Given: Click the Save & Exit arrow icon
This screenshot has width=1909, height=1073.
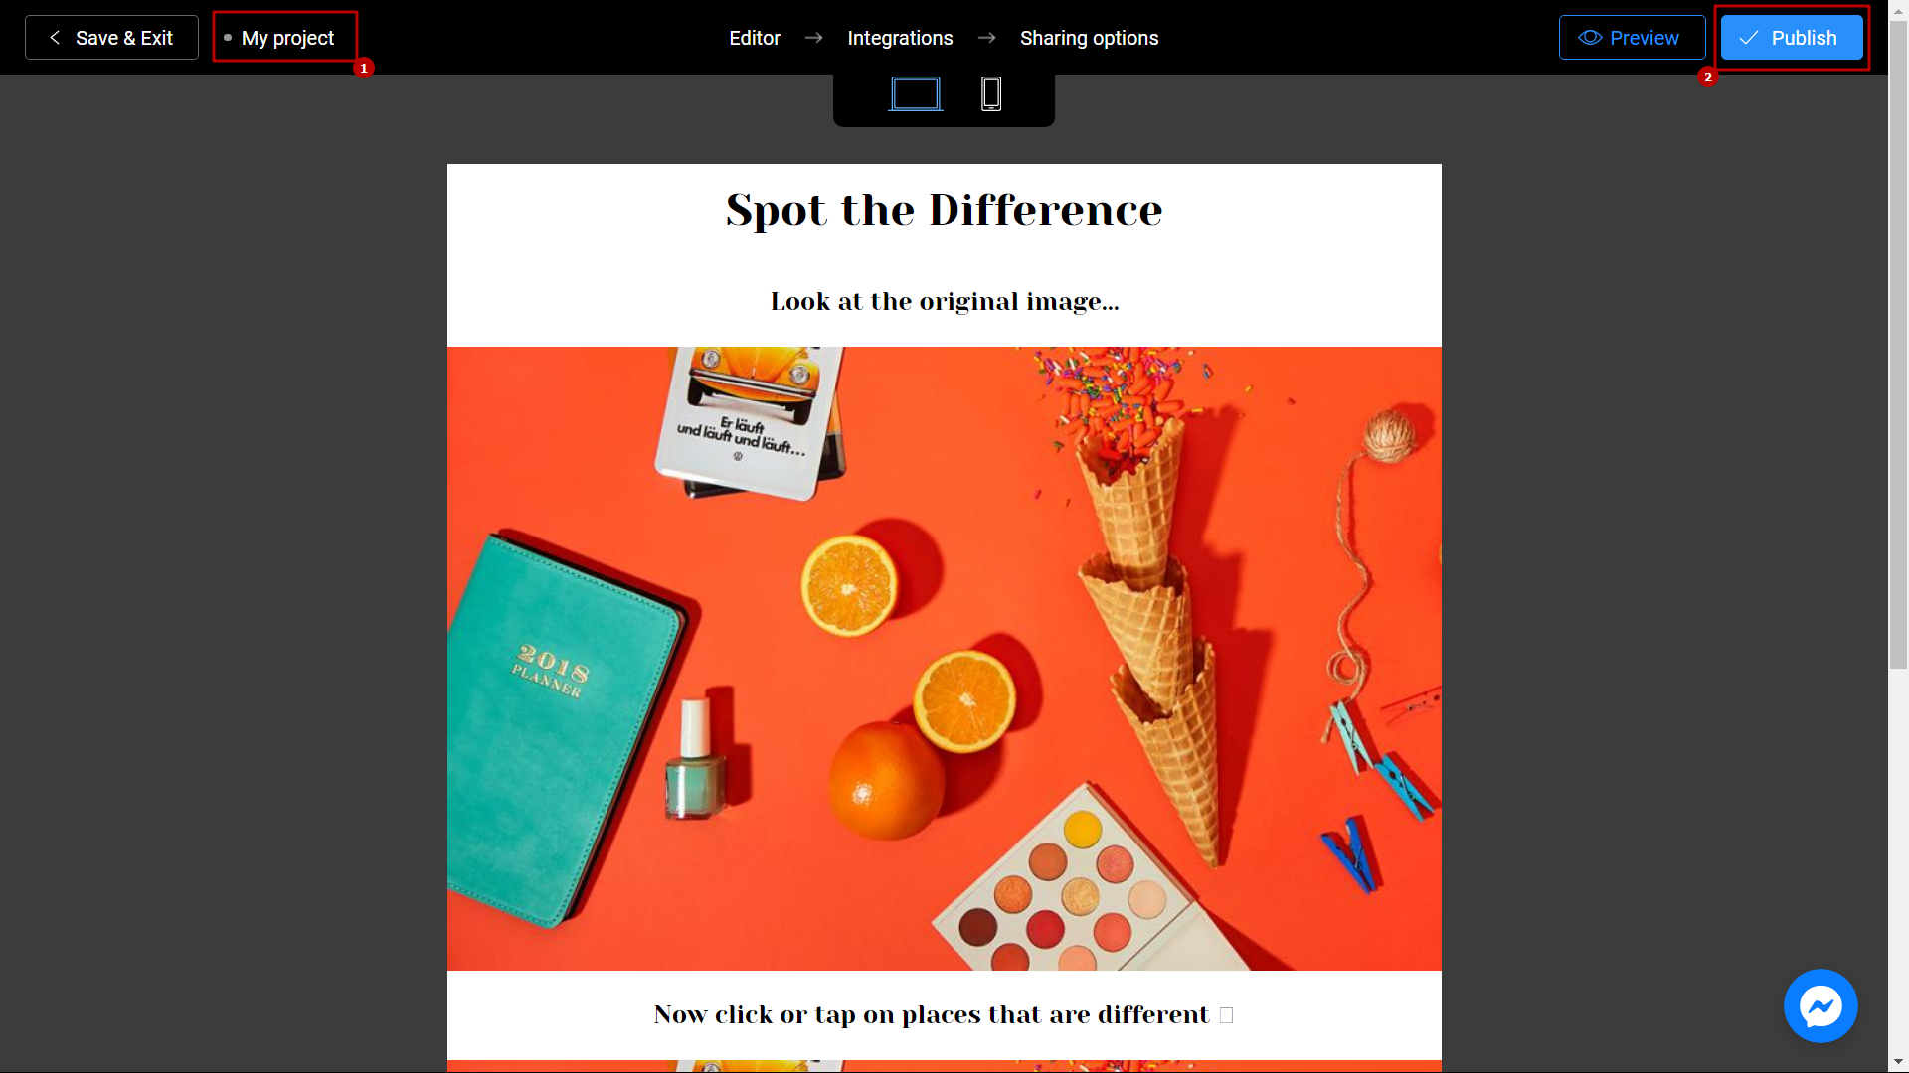Looking at the screenshot, I should 53,37.
